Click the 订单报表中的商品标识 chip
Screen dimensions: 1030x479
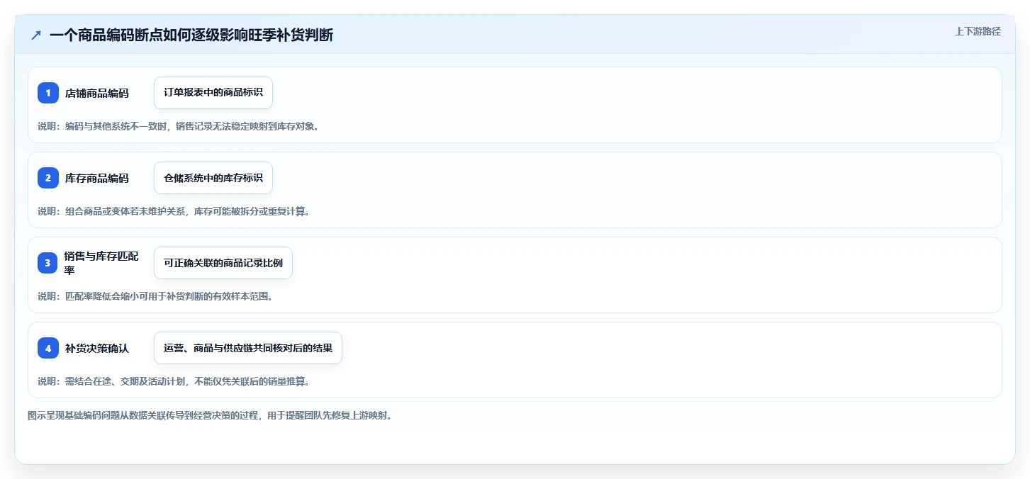pos(213,93)
